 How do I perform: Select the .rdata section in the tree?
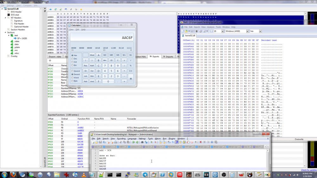click(x=16, y=41)
